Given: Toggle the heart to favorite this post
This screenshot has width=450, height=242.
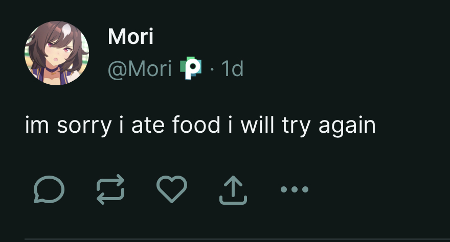Looking at the screenshot, I should pos(172,189).
